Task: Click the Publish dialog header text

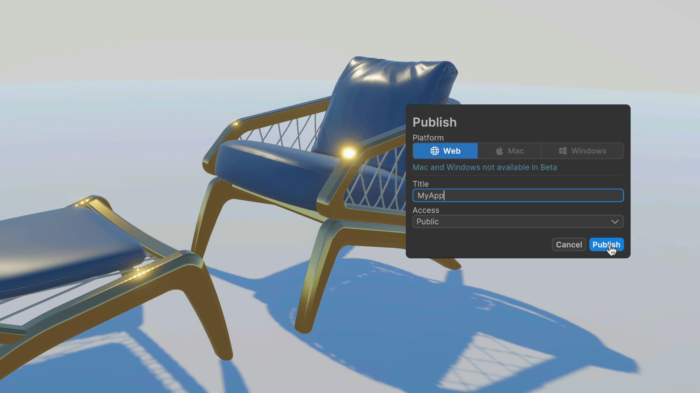Action: 435,122
